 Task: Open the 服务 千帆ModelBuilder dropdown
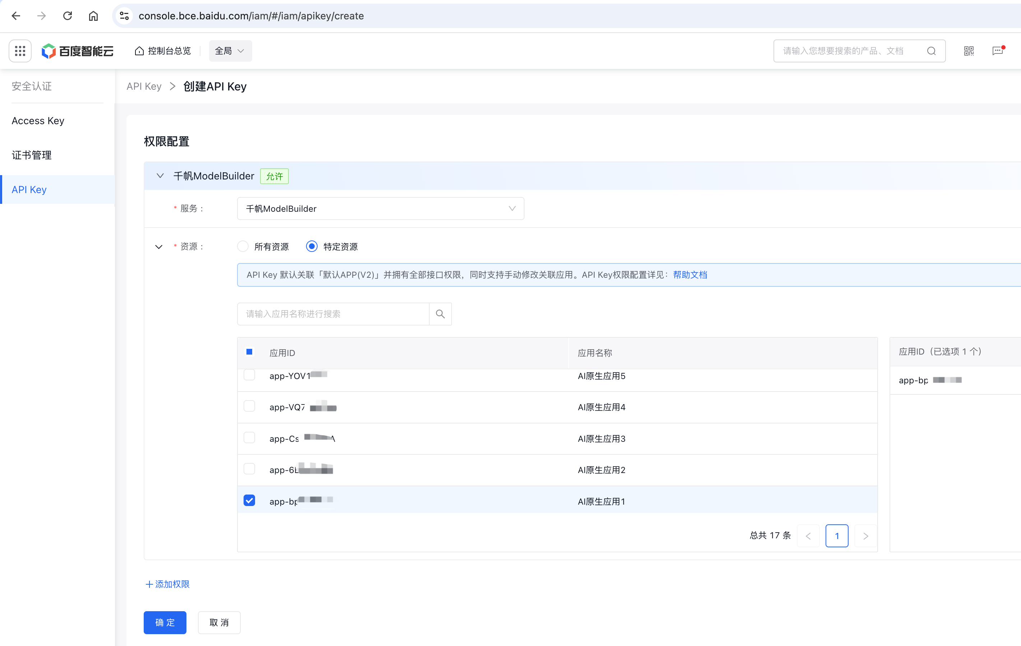point(380,209)
